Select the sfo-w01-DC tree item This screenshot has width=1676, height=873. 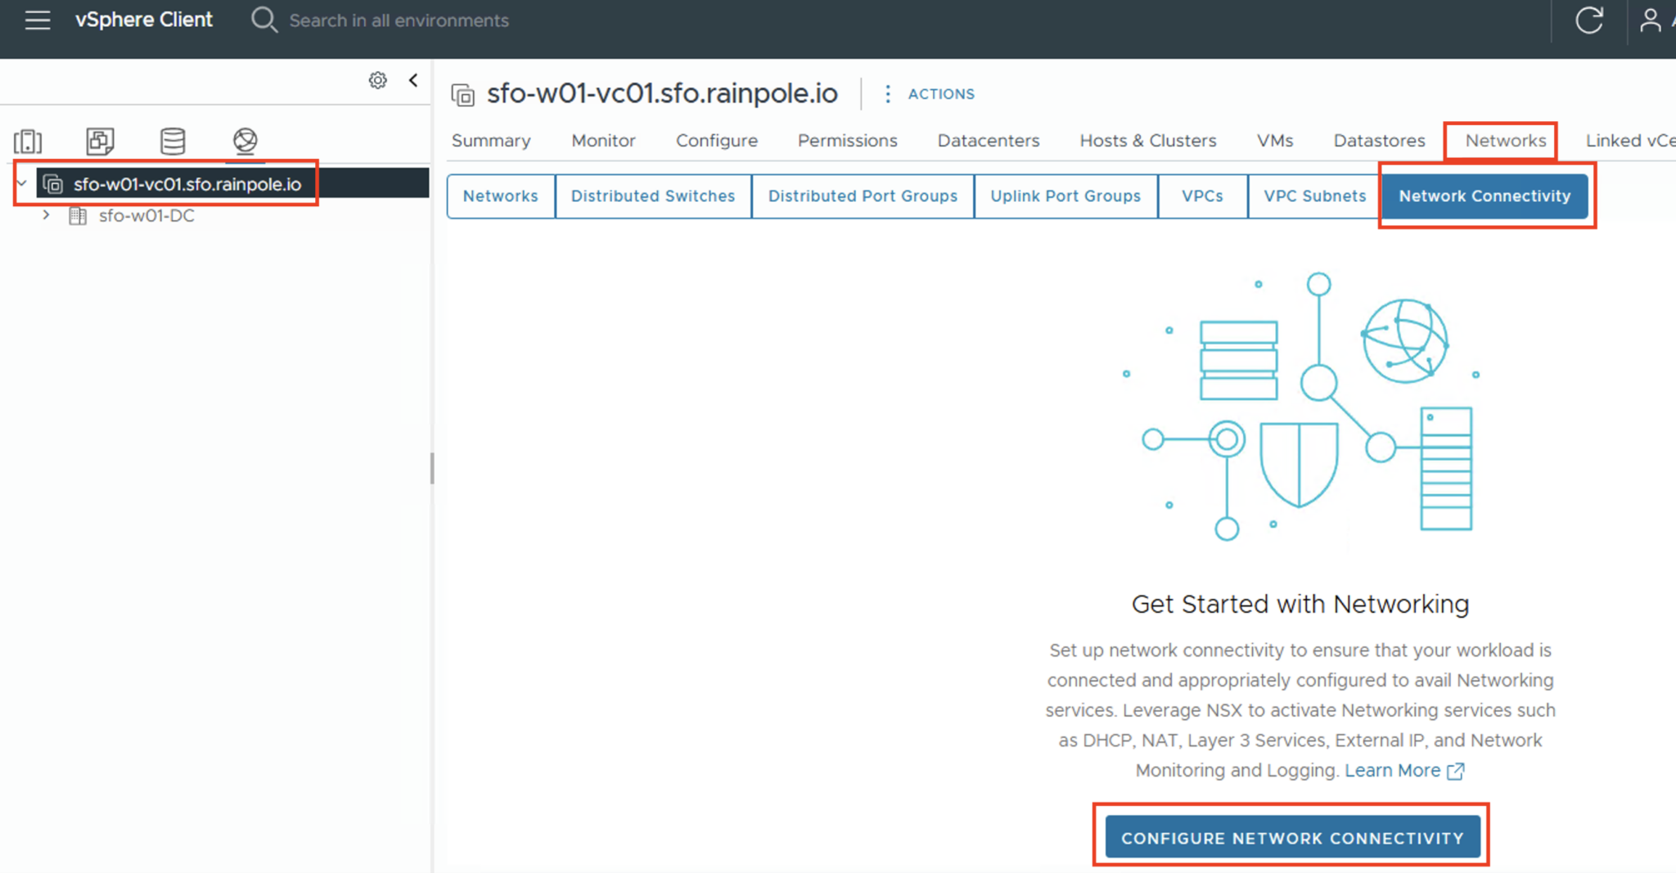tap(146, 215)
